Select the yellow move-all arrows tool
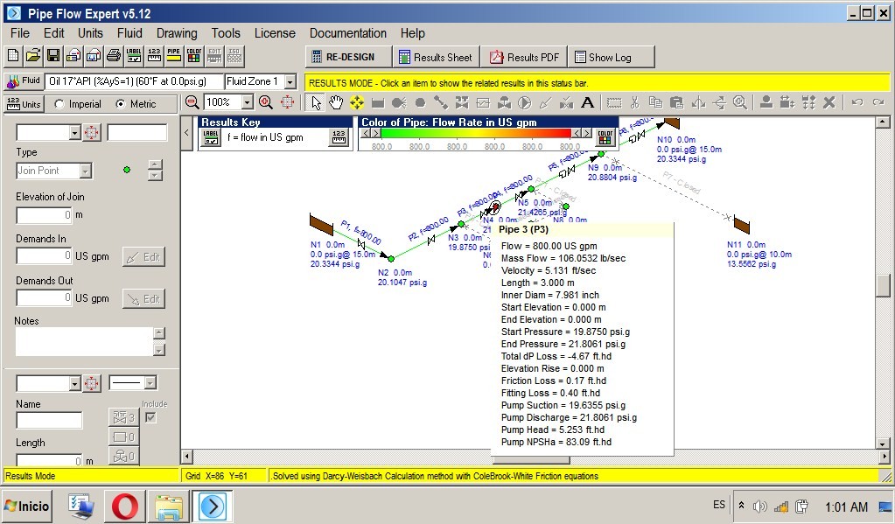 [357, 102]
